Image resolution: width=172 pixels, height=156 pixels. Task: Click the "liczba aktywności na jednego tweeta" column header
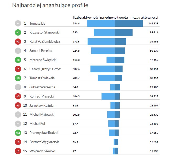coord(100,17)
